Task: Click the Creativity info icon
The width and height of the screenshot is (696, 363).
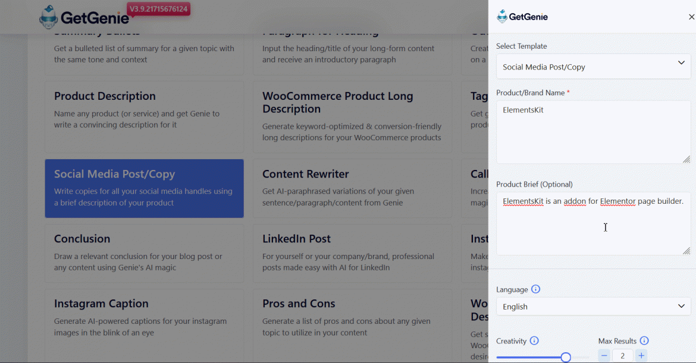Action: click(x=534, y=341)
